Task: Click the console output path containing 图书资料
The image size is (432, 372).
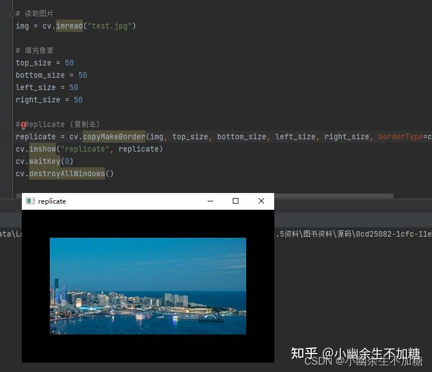Action: click(x=353, y=234)
